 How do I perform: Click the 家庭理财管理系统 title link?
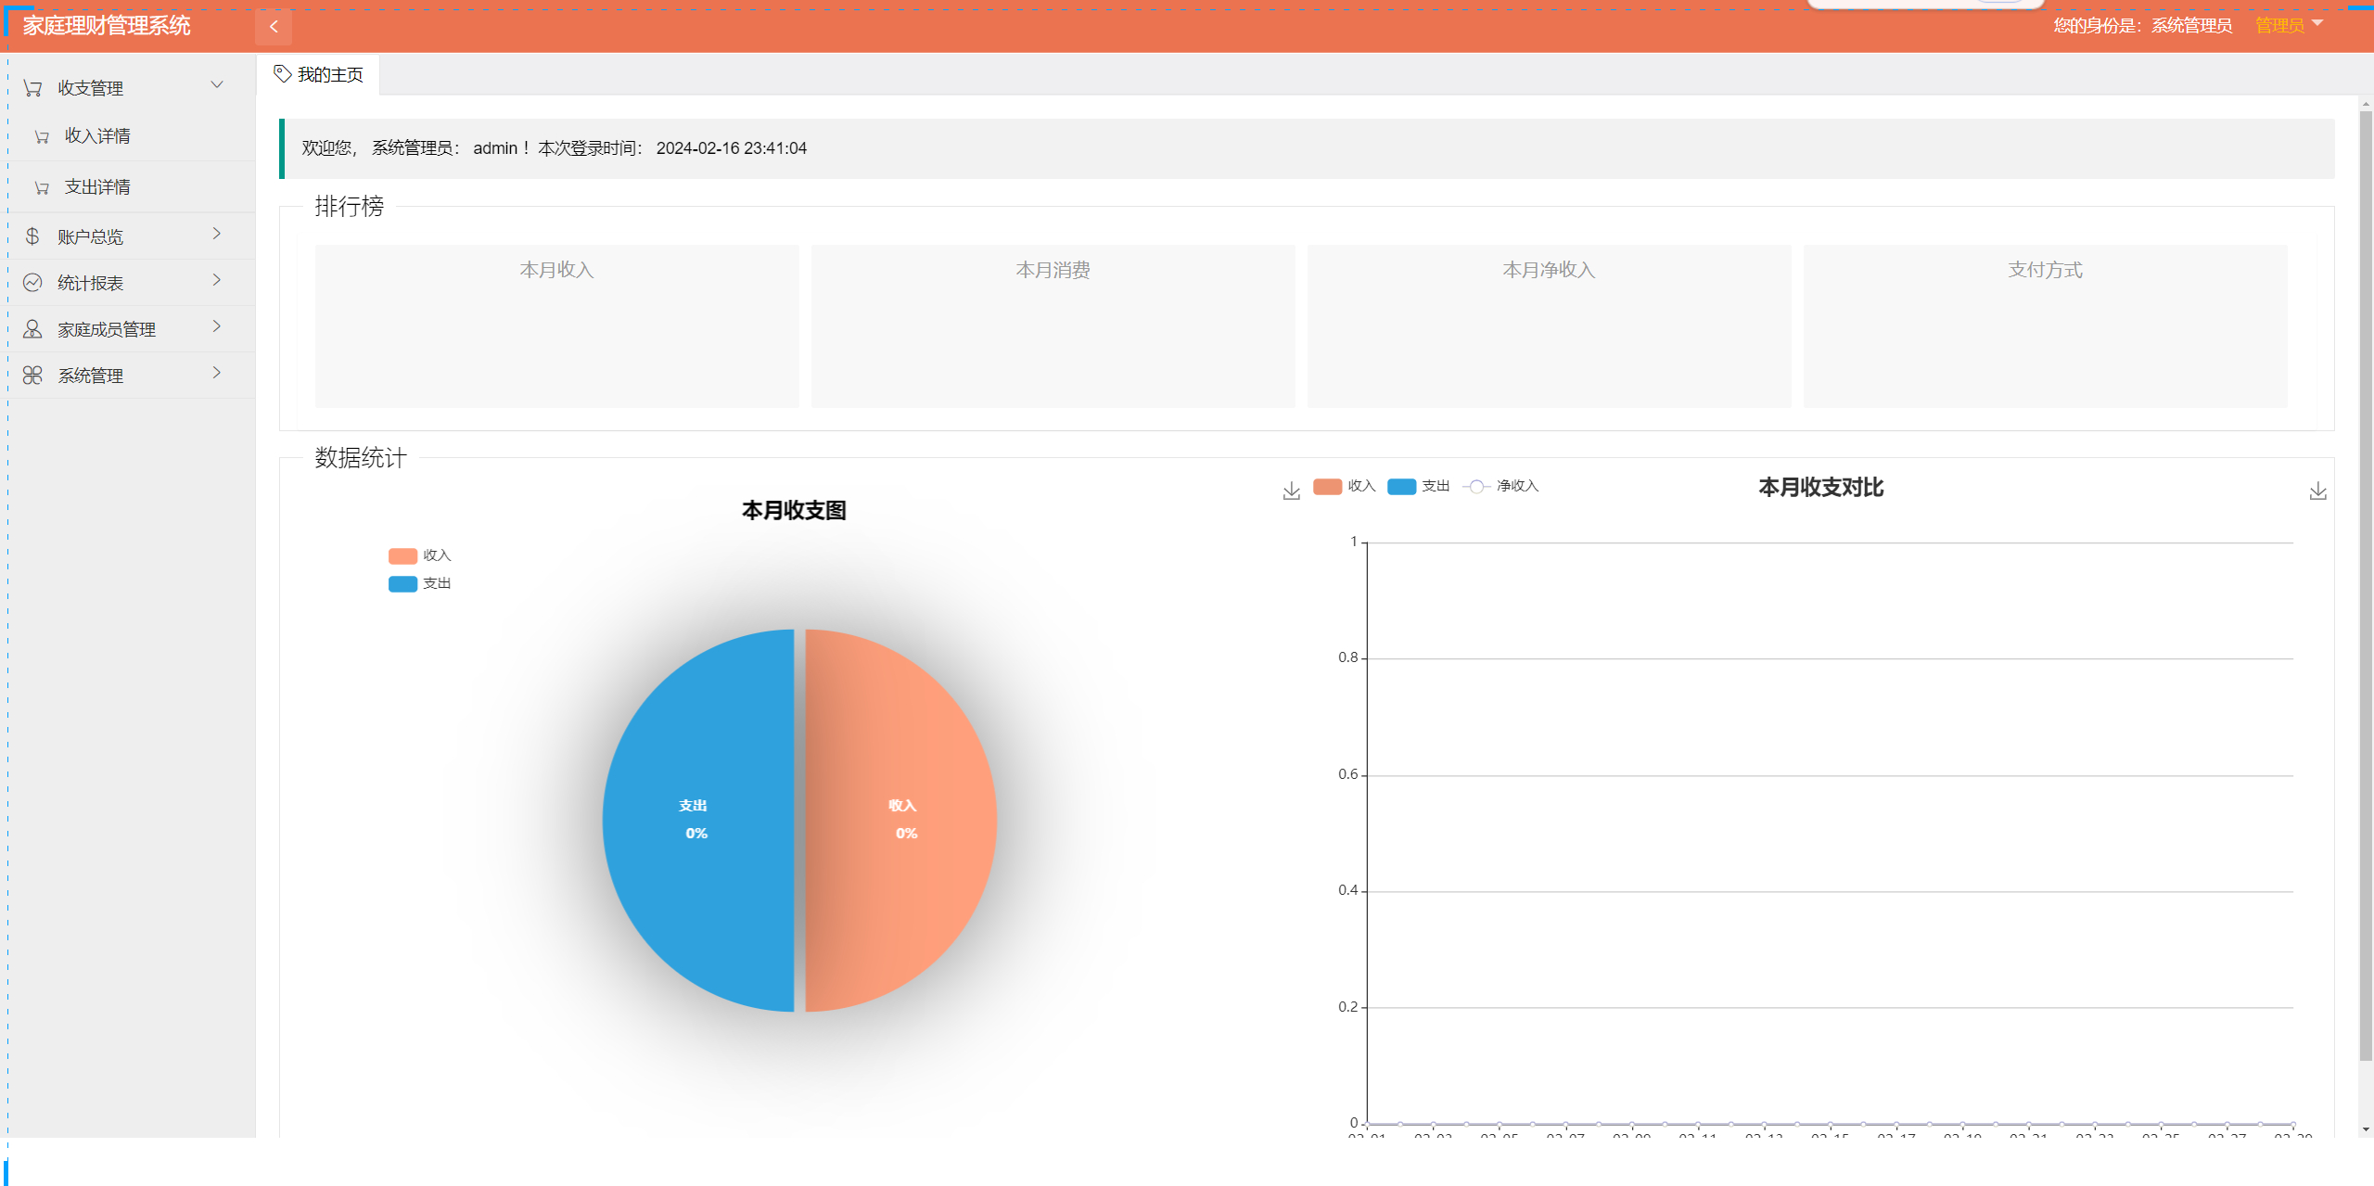(x=107, y=26)
